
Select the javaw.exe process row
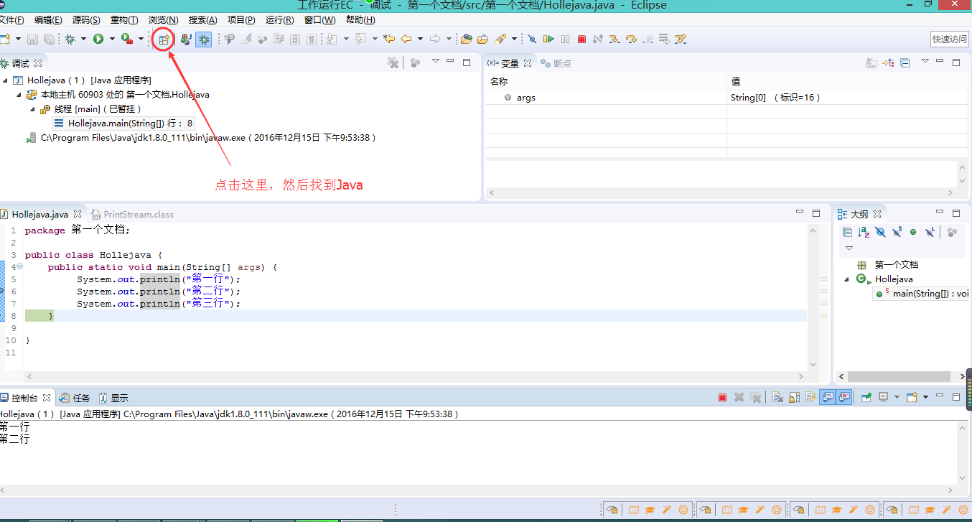click(x=201, y=138)
